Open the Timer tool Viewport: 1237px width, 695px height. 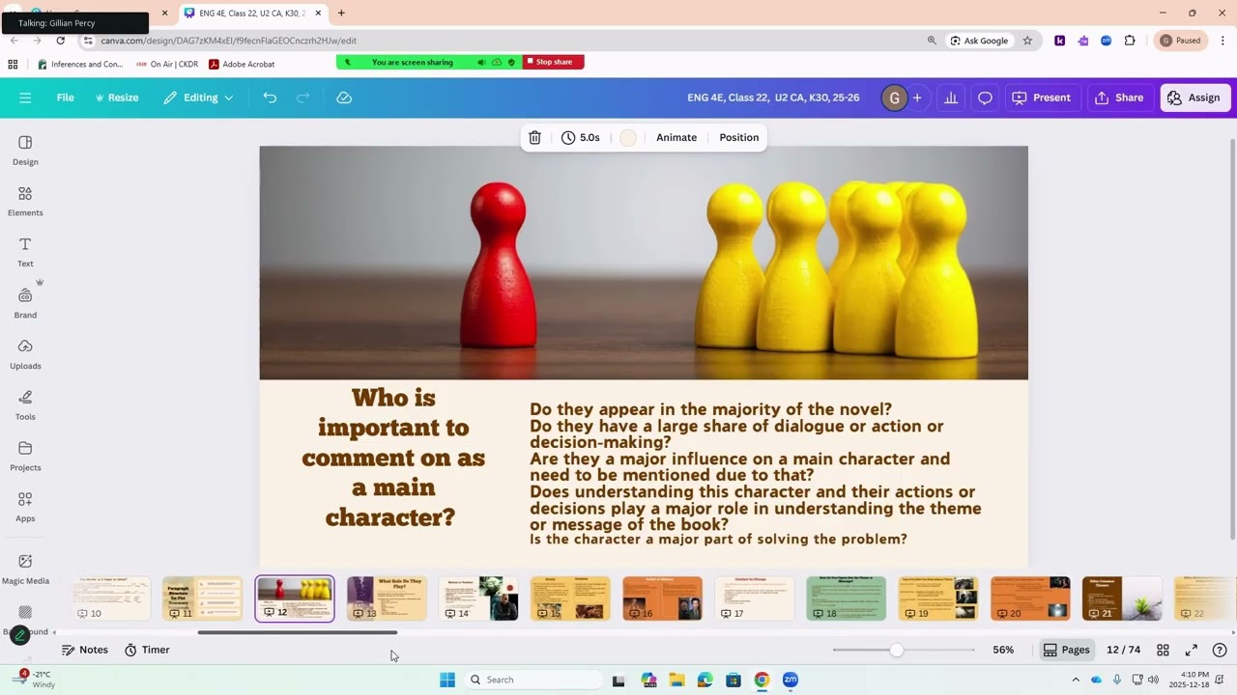click(147, 650)
